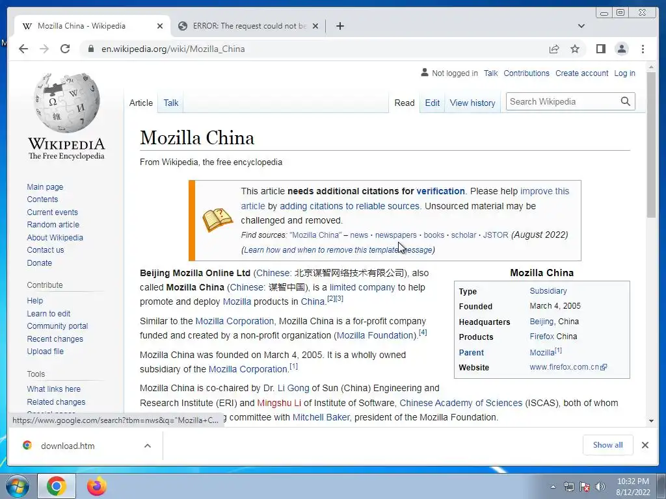
Task: Click the question book citation icon
Action: pyautogui.click(x=217, y=220)
